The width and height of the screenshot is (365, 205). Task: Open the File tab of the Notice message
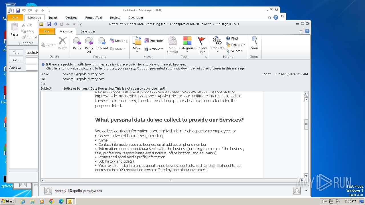46,31
